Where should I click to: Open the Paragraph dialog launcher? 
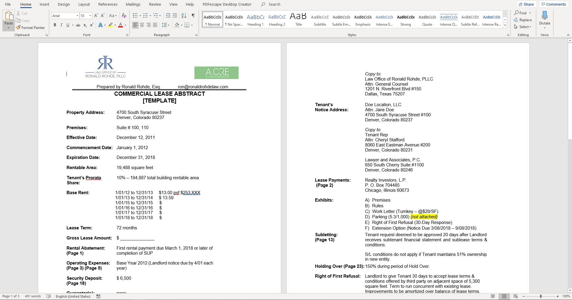196,35
